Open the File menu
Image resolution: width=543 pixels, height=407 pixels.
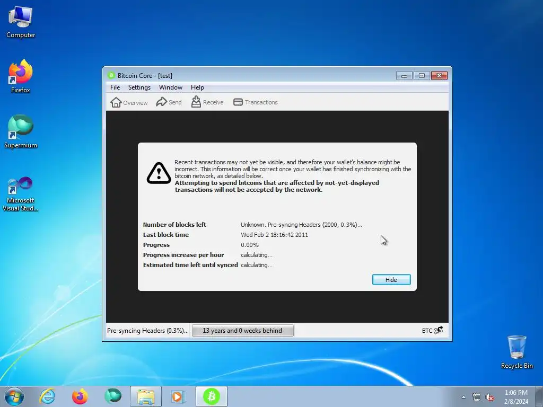pyautogui.click(x=115, y=87)
